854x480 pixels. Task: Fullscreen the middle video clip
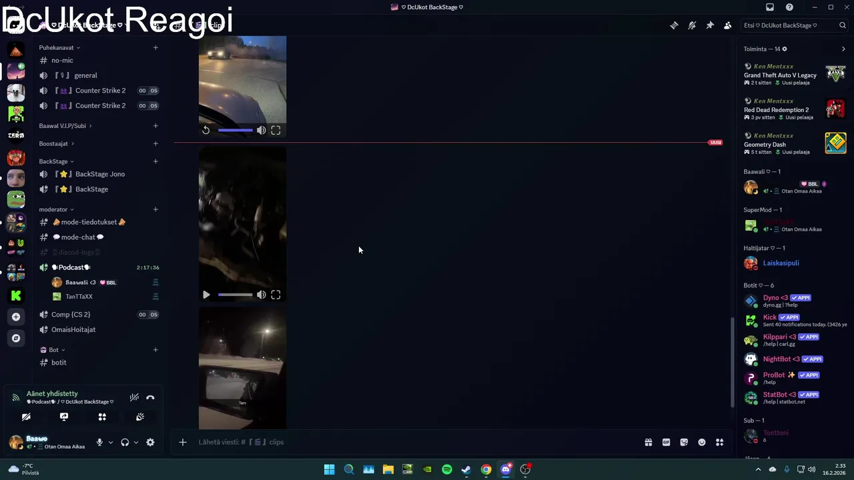(276, 295)
